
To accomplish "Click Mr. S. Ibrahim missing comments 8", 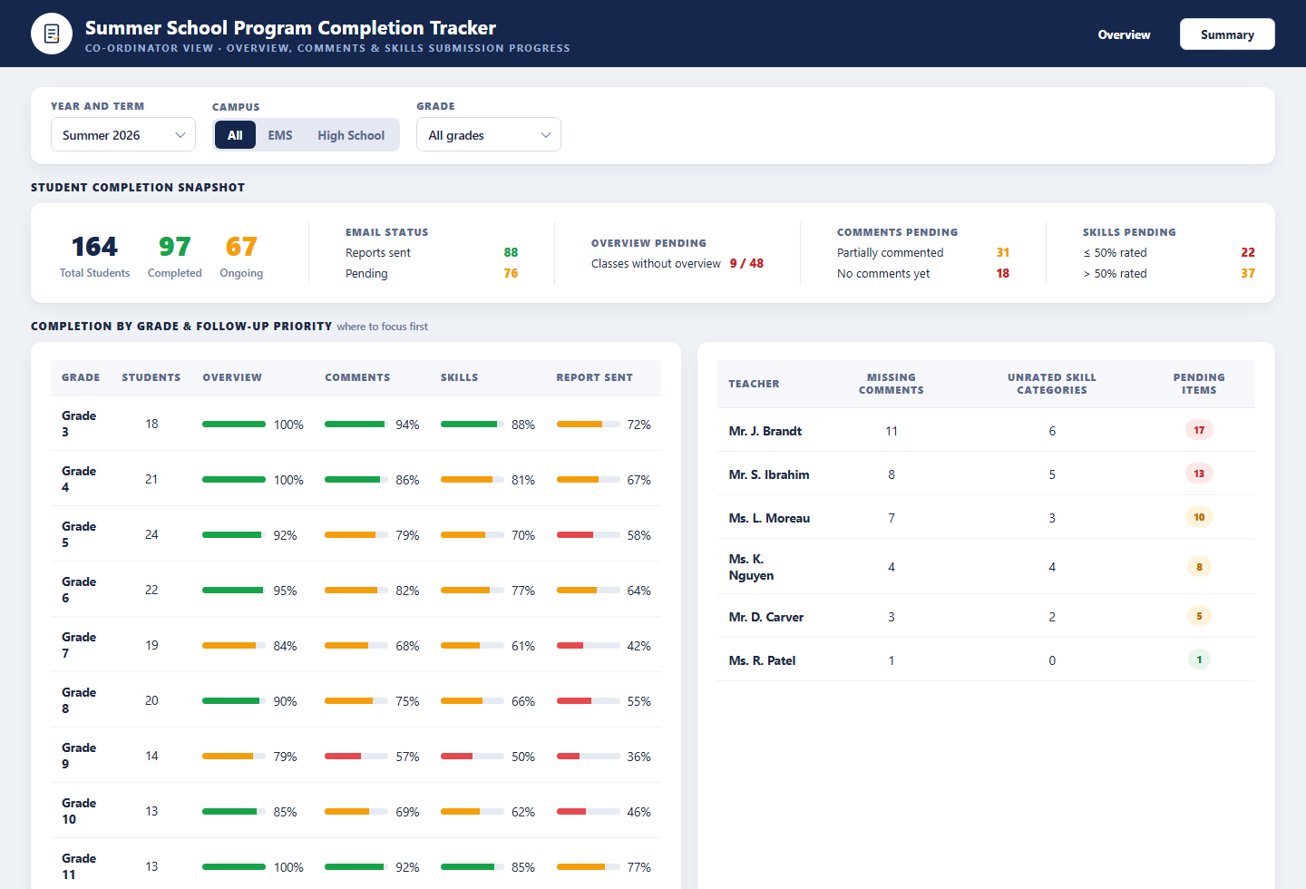I will 892,474.
